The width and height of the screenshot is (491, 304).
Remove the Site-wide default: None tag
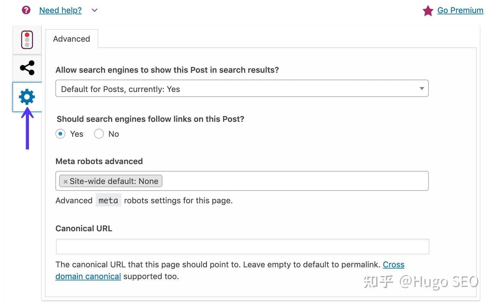pyautogui.click(x=65, y=181)
